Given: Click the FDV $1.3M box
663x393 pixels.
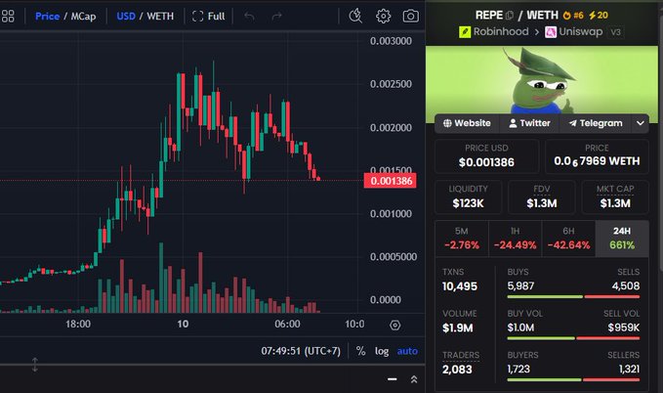Looking at the screenshot, I should (542, 196).
